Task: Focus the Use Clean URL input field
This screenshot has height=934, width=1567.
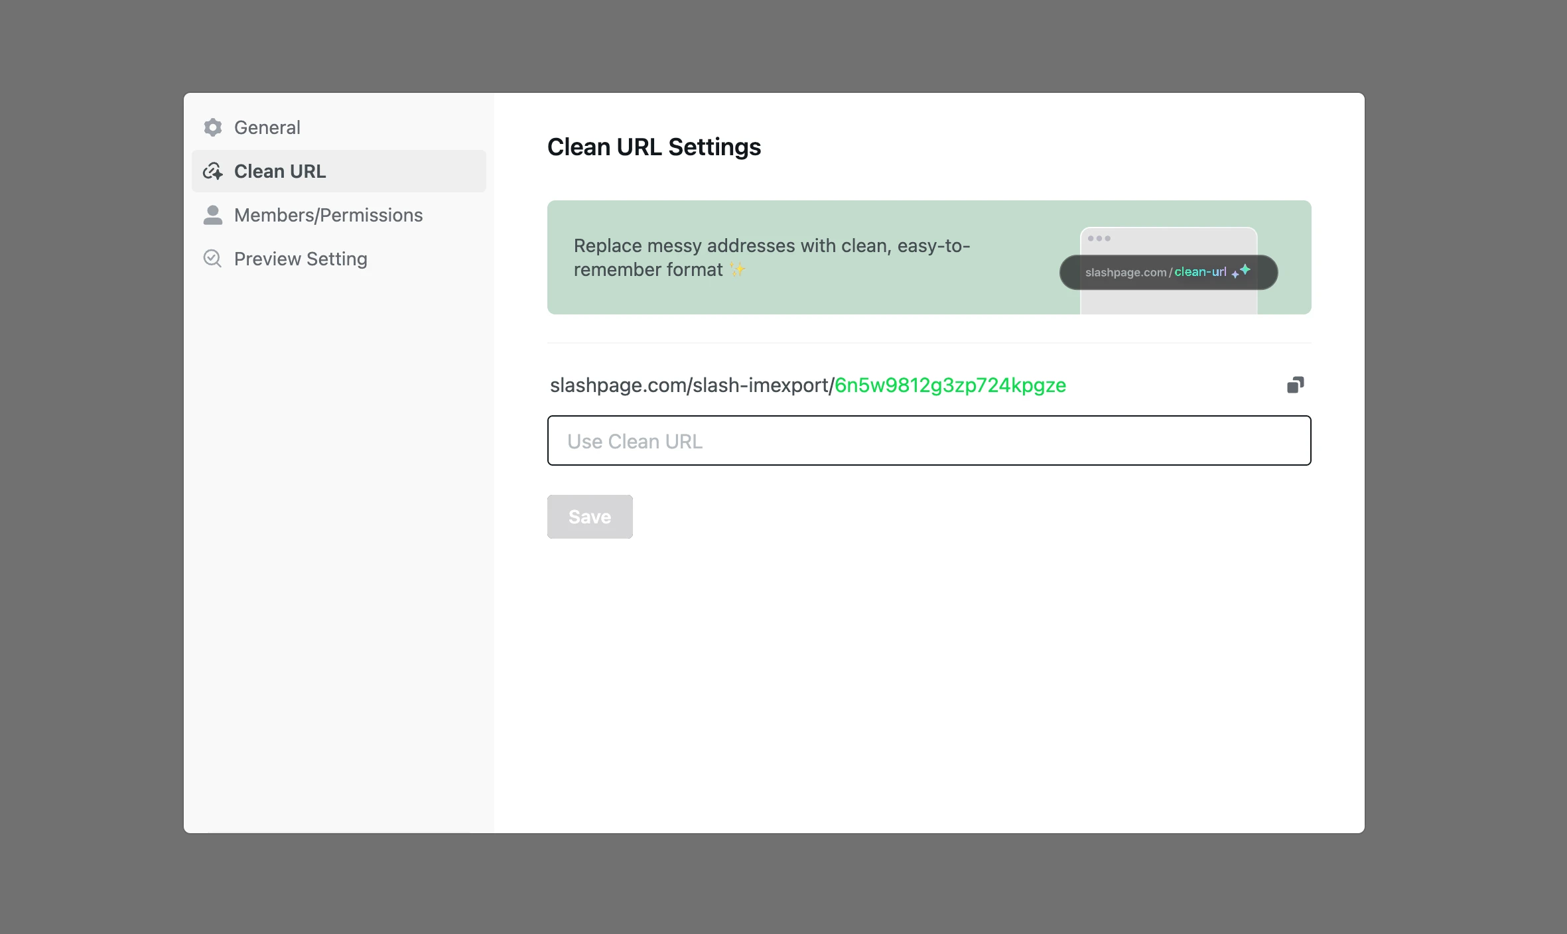Action: click(929, 440)
